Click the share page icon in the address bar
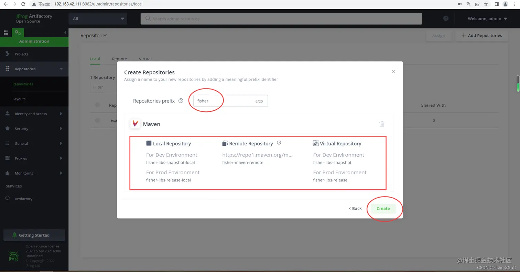 (x=477, y=4)
